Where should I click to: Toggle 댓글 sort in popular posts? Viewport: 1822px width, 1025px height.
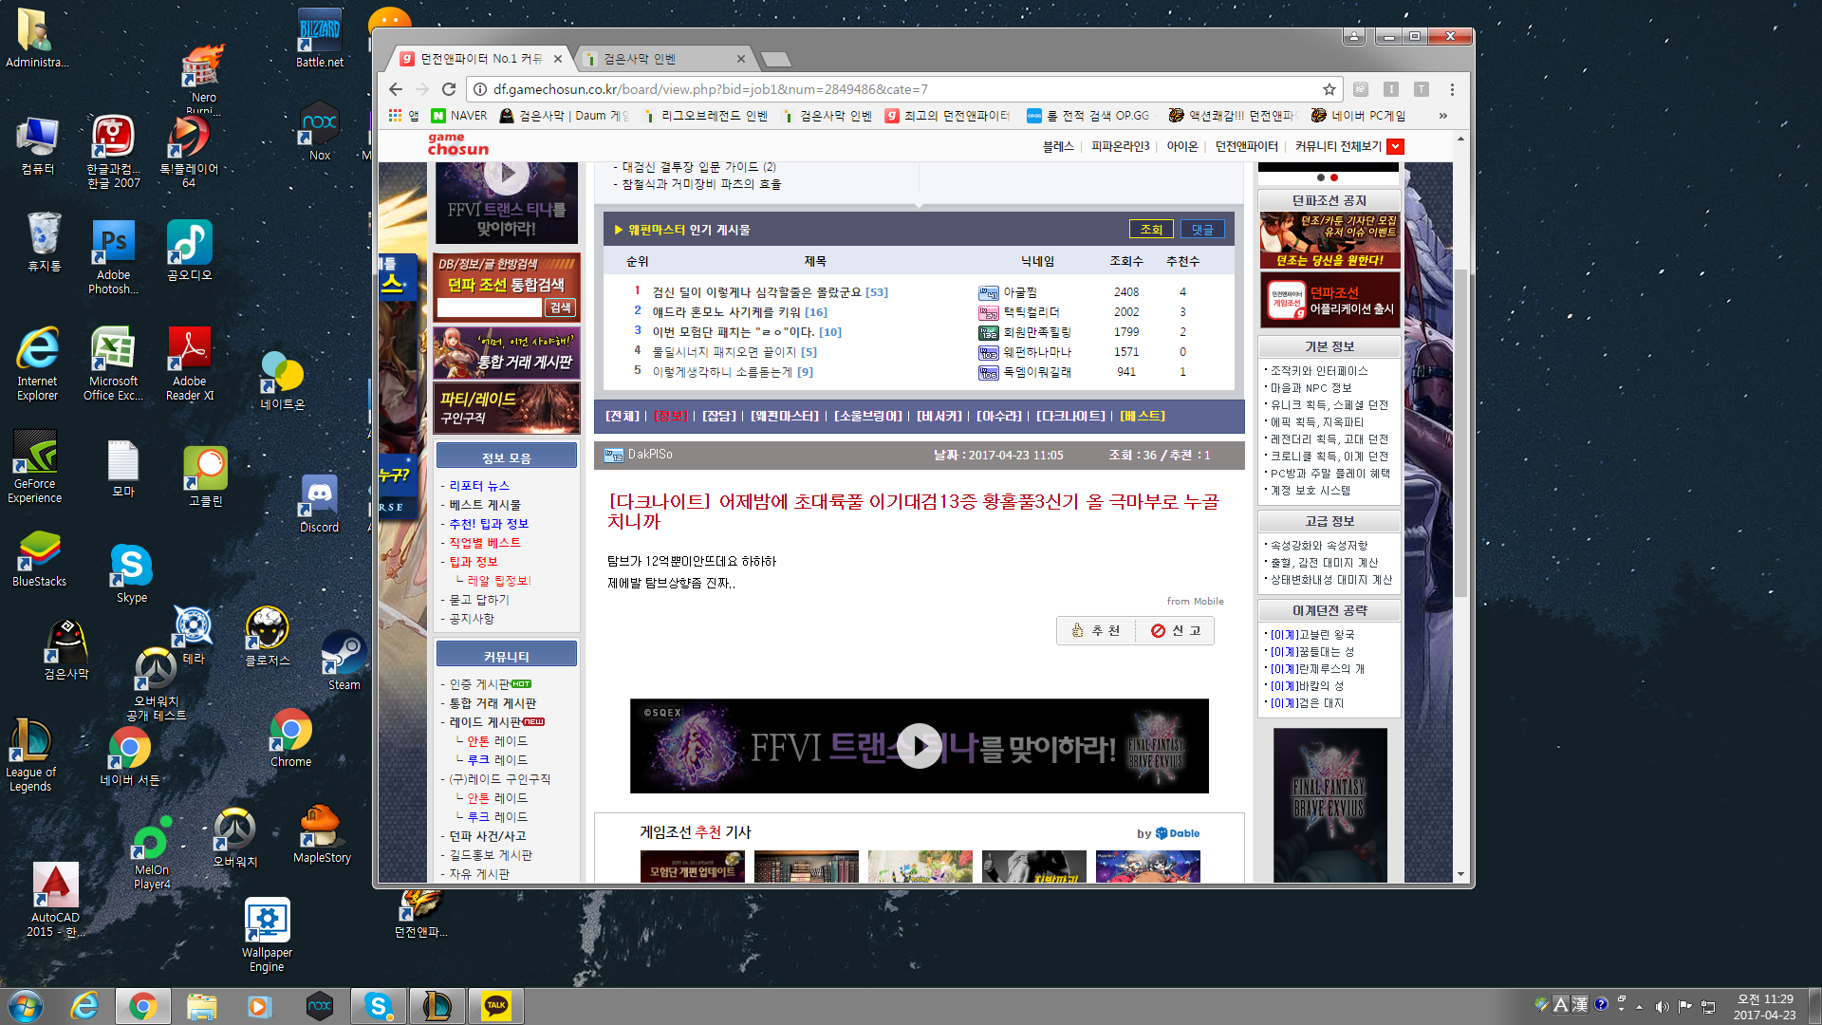coord(1202,230)
